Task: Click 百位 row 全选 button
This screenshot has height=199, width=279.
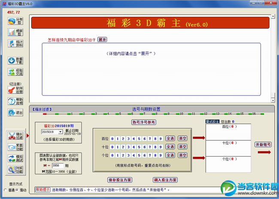Action: pos(170,139)
